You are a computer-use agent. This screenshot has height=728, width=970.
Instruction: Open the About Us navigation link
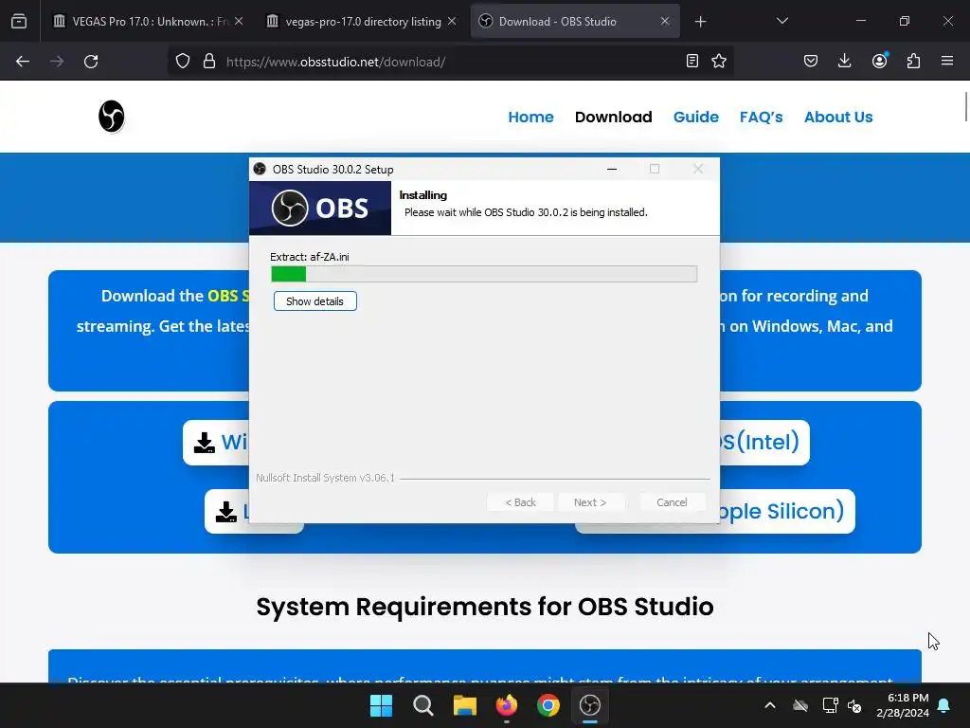[838, 117]
